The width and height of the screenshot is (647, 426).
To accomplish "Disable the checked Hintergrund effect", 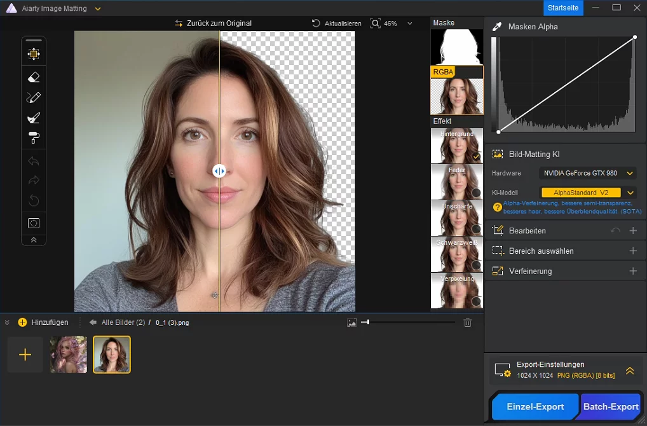I will 475,156.
